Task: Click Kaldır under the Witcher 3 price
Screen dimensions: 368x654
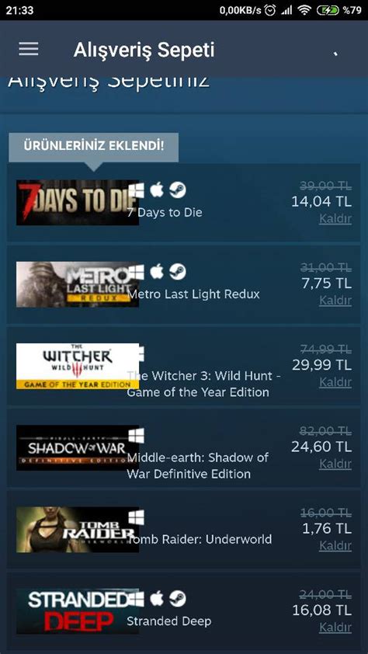Action: pos(335,382)
